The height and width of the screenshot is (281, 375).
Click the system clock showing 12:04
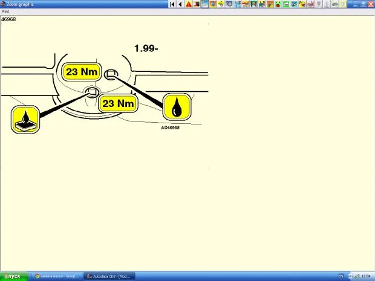[365, 276]
